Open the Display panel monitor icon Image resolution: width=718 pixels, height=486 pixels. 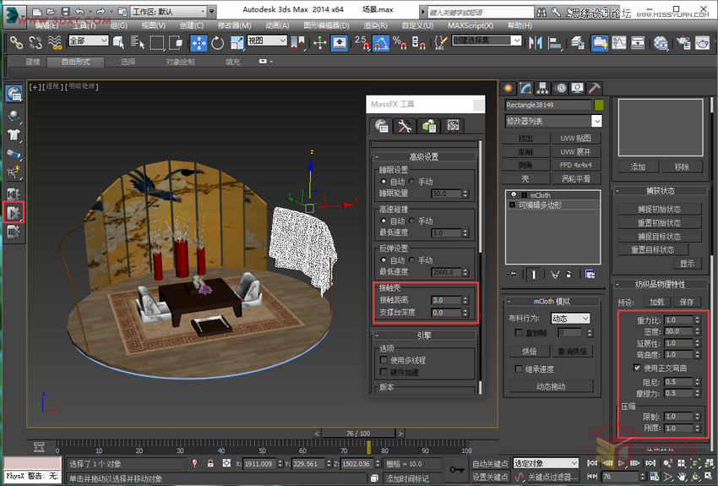[x=577, y=88]
